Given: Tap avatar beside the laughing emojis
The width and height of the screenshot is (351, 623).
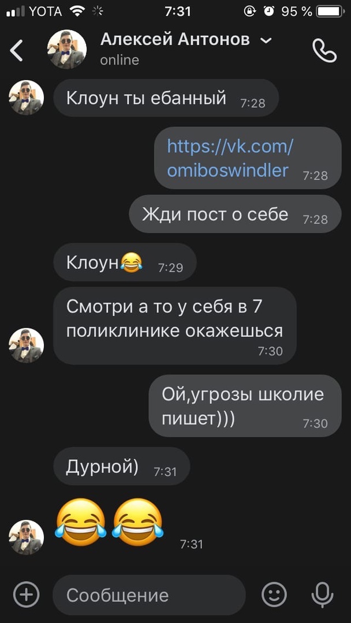Looking at the screenshot, I should coord(26,538).
